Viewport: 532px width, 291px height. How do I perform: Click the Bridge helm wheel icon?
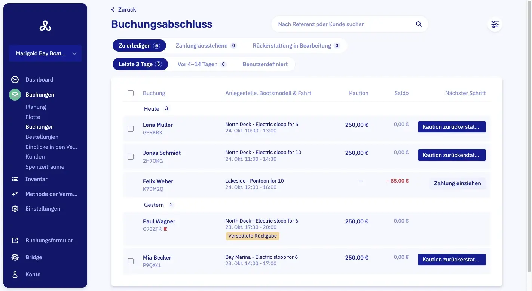15,257
